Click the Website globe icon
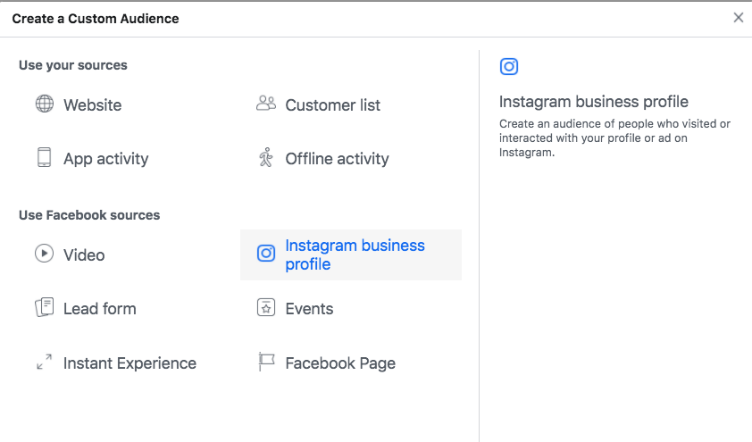This screenshot has height=442, width=752. tap(45, 104)
